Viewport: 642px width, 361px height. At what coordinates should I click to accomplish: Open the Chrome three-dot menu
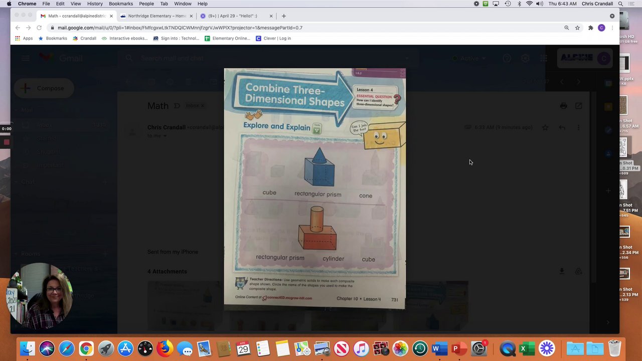[612, 28]
